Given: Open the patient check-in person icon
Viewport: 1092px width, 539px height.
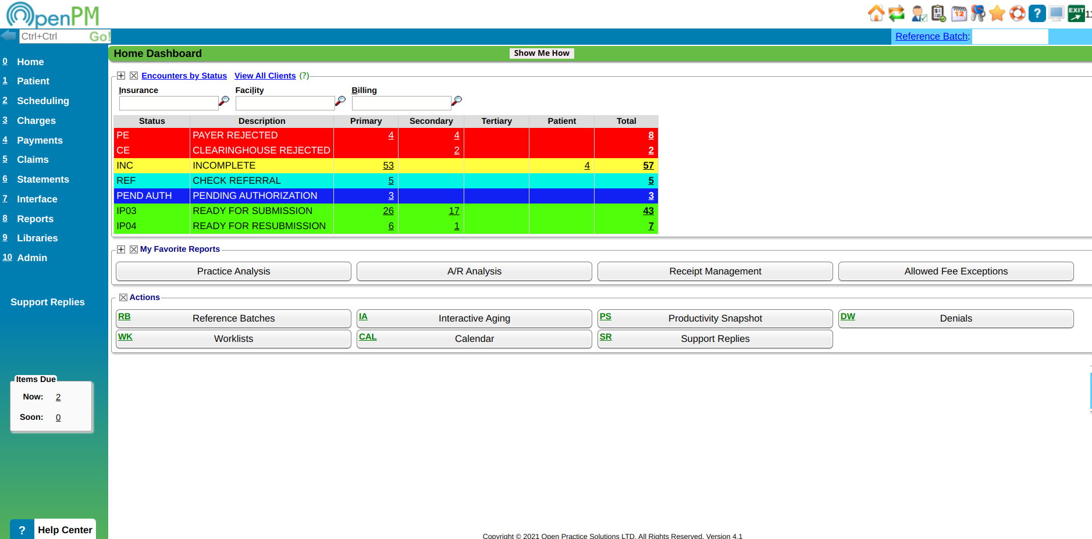Looking at the screenshot, I should 919,13.
